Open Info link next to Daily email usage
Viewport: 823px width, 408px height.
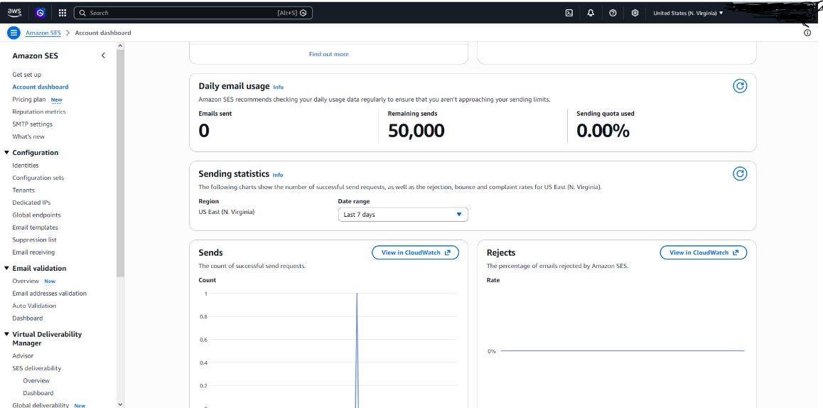[x=278, y=87]
